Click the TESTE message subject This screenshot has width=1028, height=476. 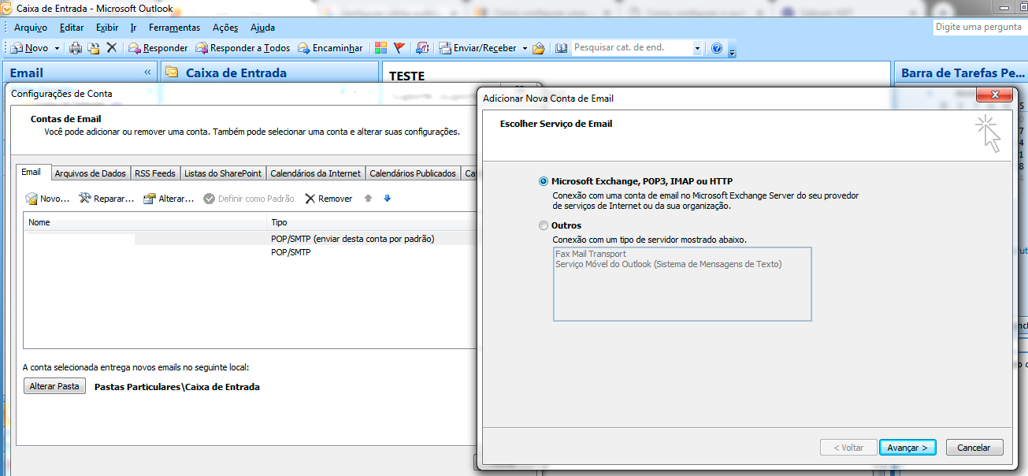[x=407, y=76]
